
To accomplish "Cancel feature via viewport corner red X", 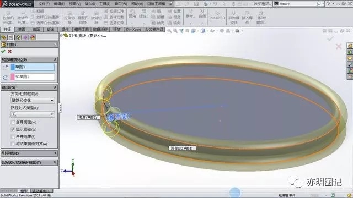I will pyautogui.click(x=339, y=46).
